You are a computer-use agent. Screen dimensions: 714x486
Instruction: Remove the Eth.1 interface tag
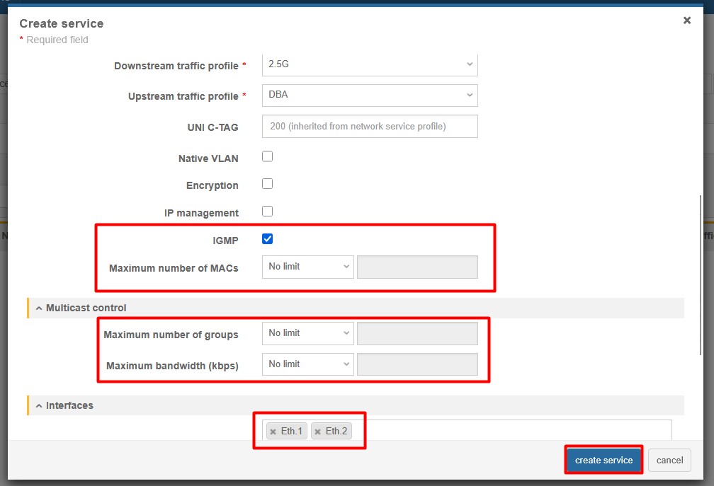[273, 432]
